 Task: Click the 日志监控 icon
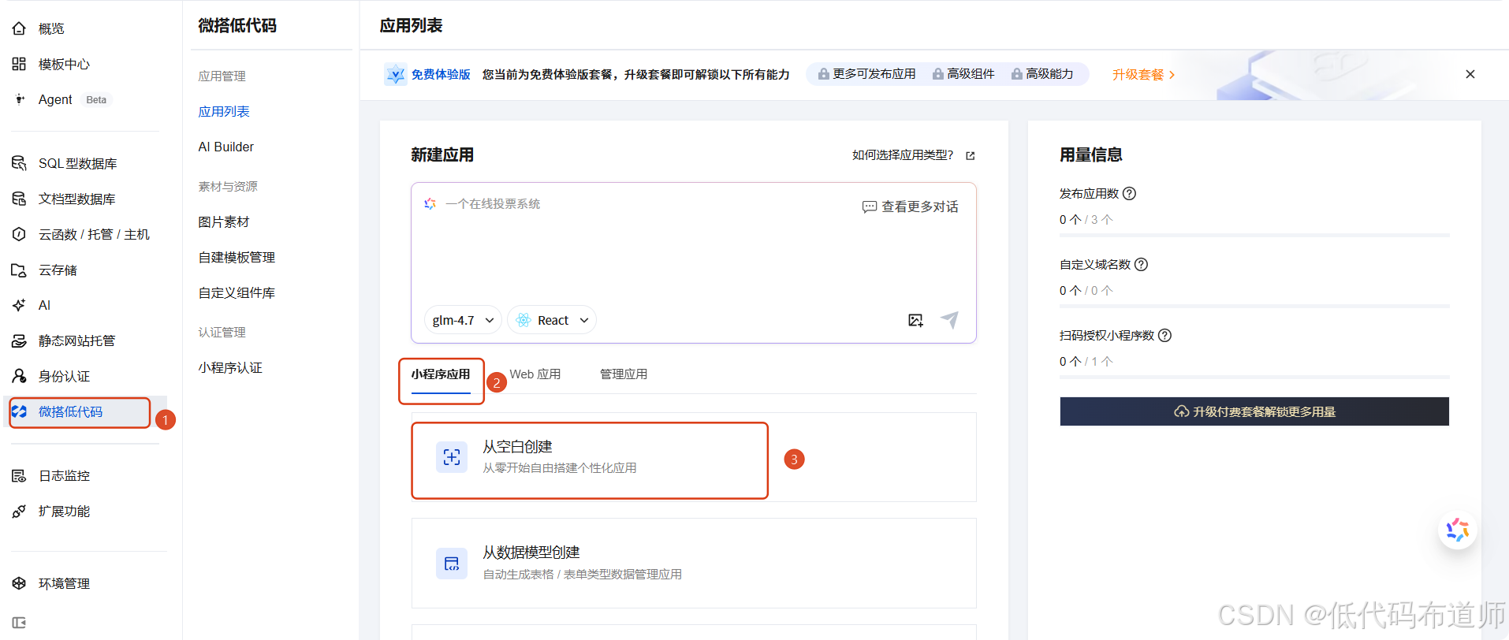[19, 475]
